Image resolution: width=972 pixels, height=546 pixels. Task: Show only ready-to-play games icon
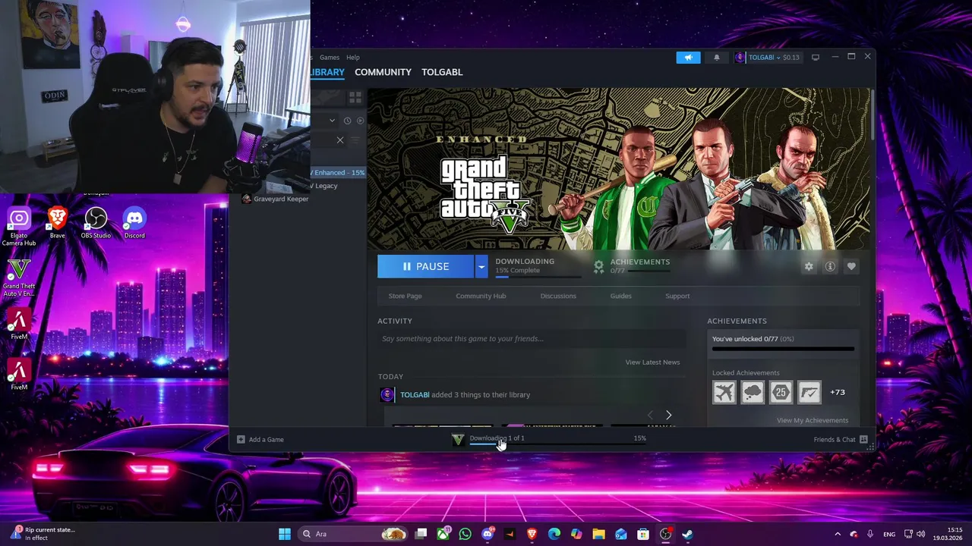click(360, 121)
